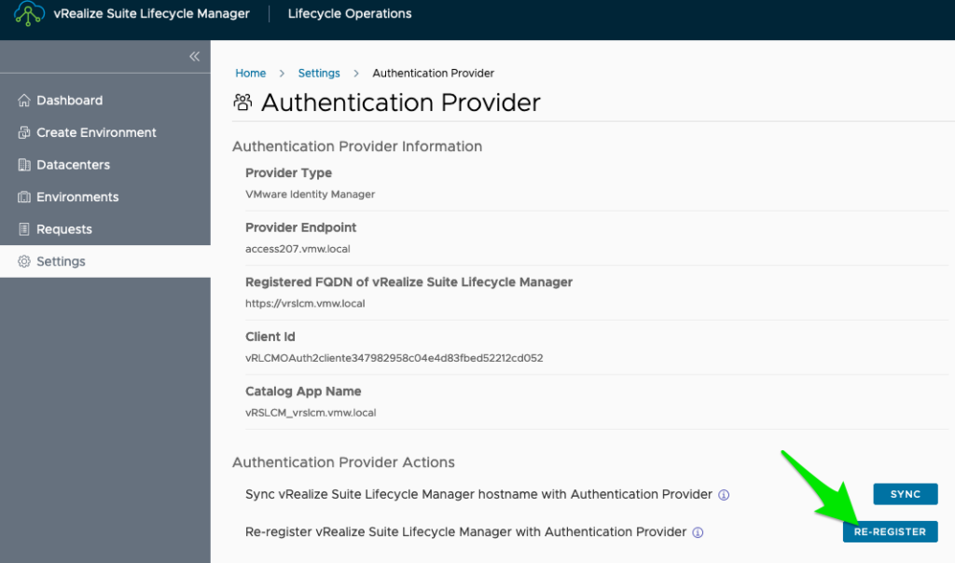Click the Sync hostname action description text
The image size is (955, 563).
[478, 494]
